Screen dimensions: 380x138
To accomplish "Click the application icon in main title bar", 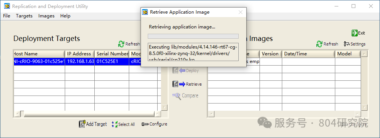I will (x=7, y=6).
